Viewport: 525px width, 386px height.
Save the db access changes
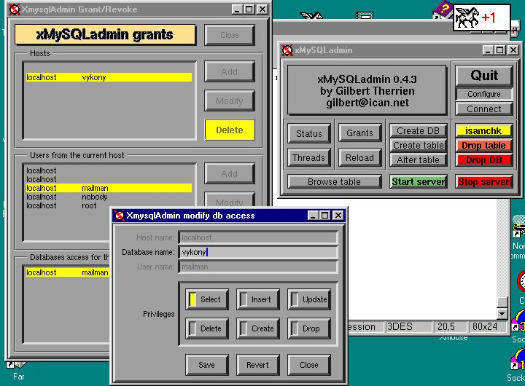pyautogui.click(x=206, y=365)
